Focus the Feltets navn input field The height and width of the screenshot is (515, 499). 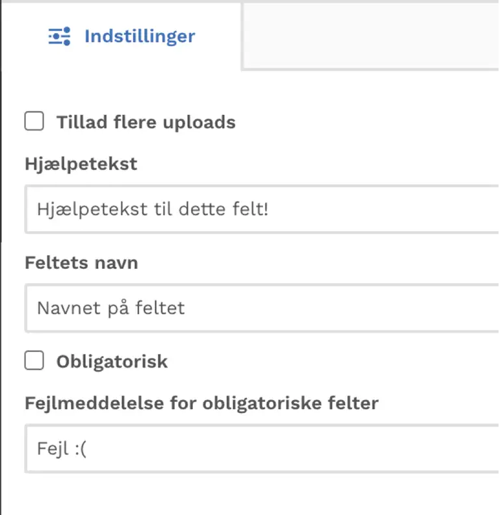click(x=262, y=308)
